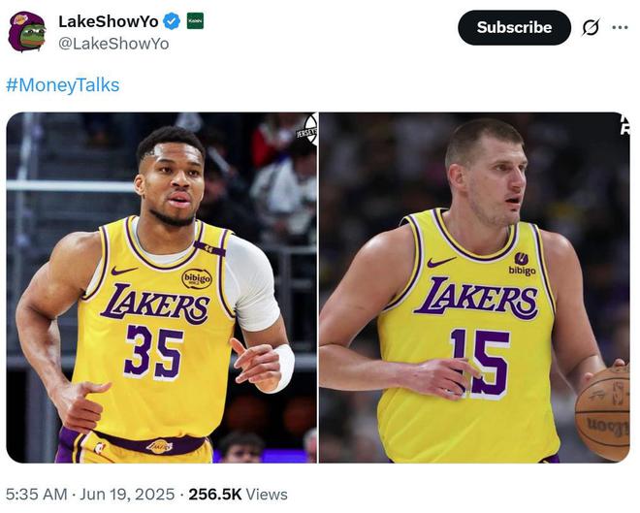
Task: Open the three-dot more options menu
Action: [620, 27]
